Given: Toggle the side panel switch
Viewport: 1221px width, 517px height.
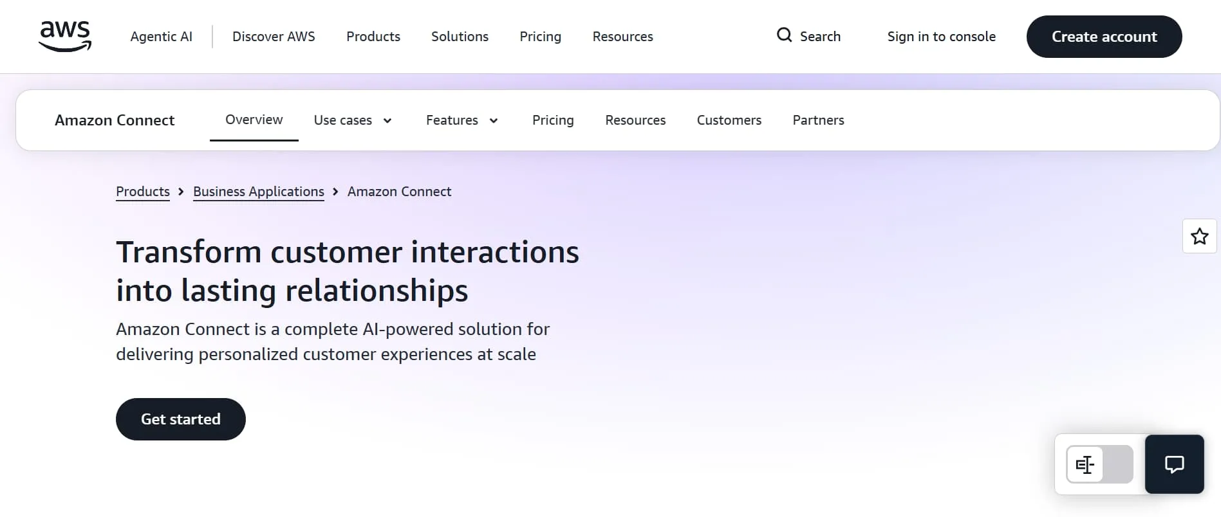Looking at the screenshot, I should (x=1099, y=464).
